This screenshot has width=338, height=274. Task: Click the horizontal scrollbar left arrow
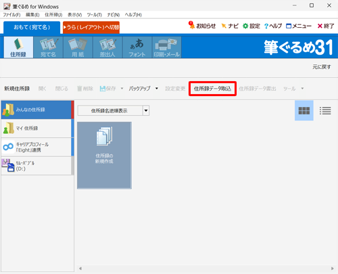click(80, 269)
